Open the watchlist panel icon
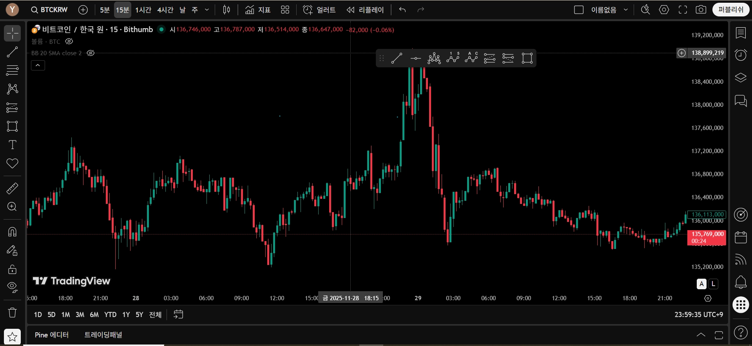Image resolution: width=752 pixels, height=346 pixels. pos(741,33)
